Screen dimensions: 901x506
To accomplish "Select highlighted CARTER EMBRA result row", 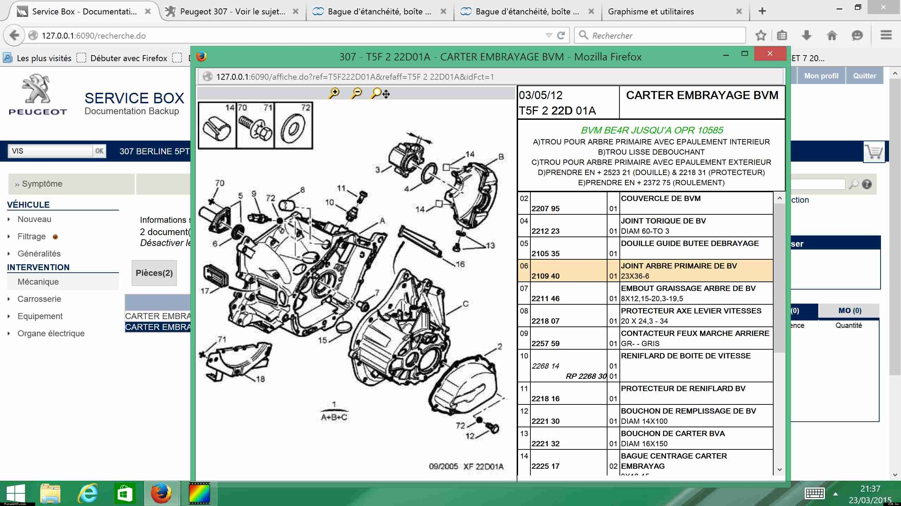I will [x=158, y=327].
